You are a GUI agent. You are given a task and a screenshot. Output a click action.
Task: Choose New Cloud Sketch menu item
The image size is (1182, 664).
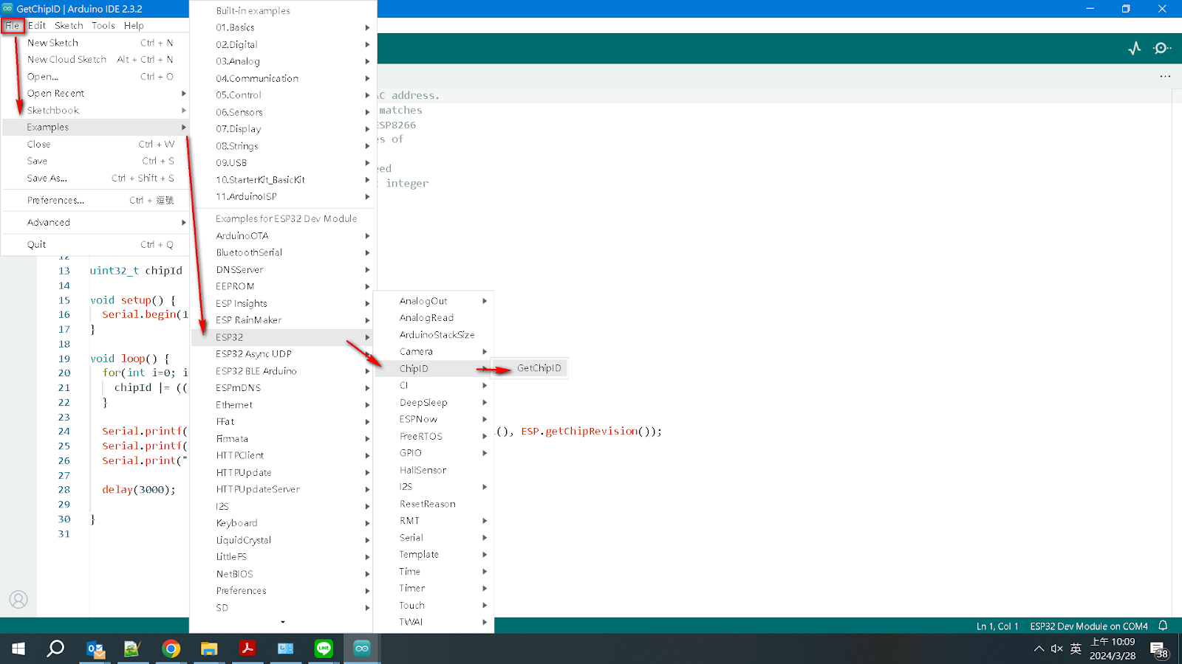95,60
